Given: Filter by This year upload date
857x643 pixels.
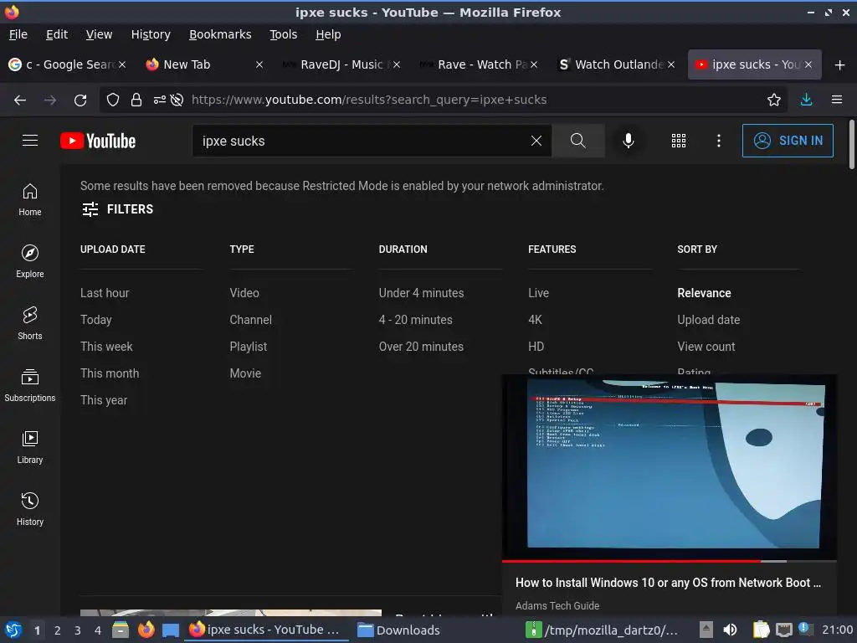Looking at the screenshot, I should coord(104,400).
